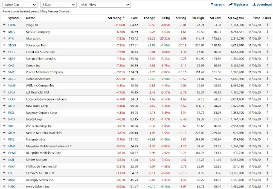The image size is (273, 189).
Task: Open links menu for MOS row
Action: click(x=267, y=31)
